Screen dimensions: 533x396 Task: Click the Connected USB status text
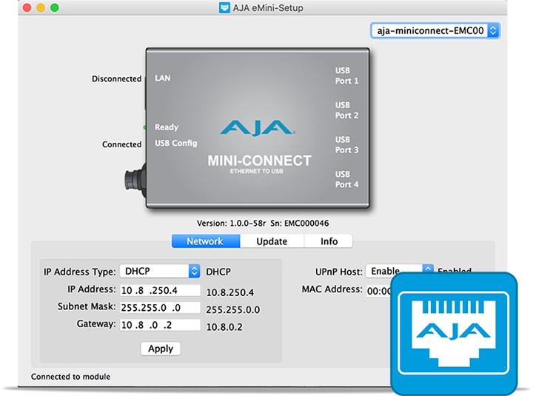121,144
